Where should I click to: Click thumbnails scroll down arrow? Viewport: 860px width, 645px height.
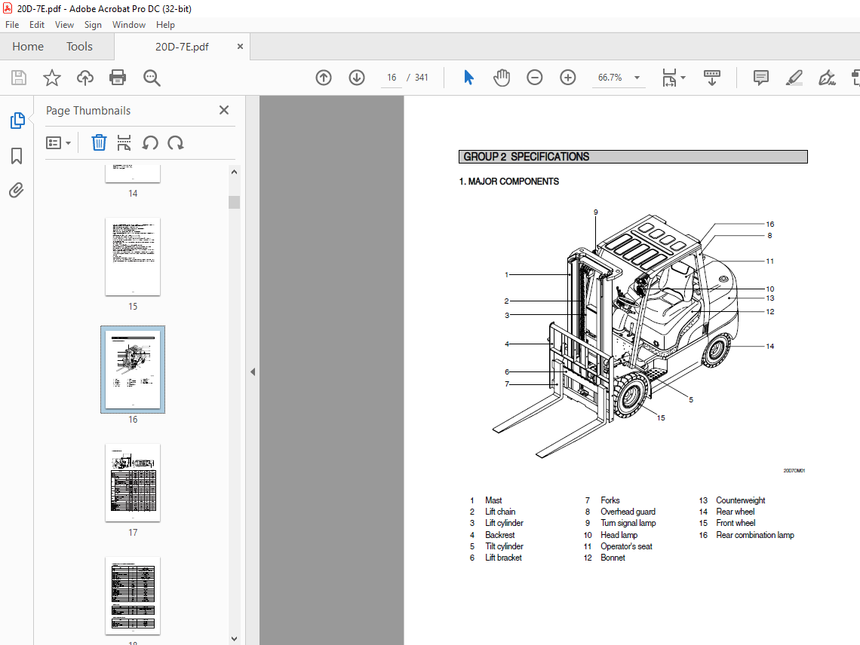click(234, 638)
